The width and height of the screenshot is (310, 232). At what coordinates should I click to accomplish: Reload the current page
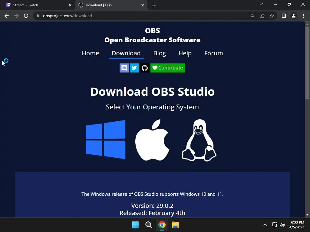tap(26, 16)
